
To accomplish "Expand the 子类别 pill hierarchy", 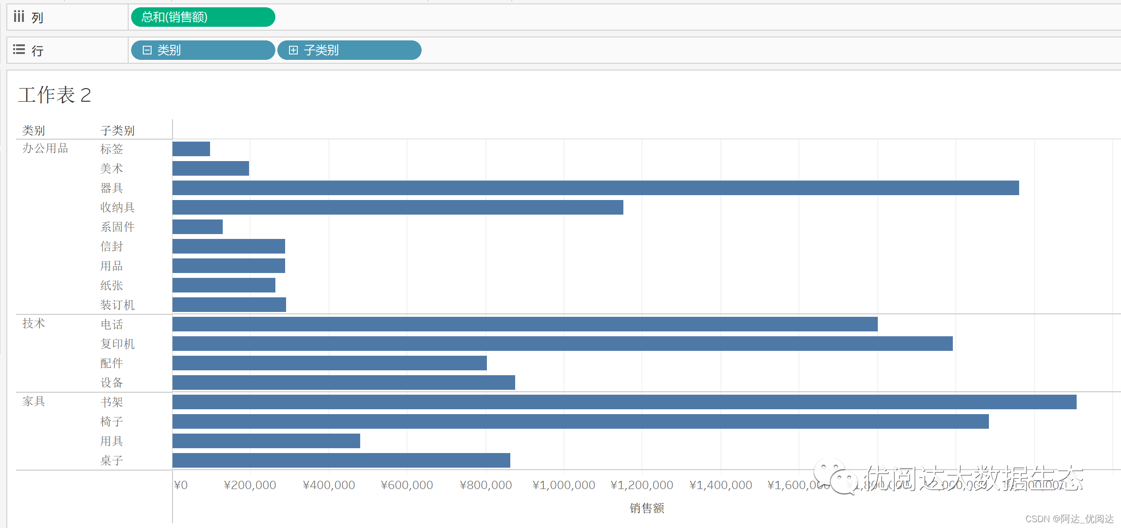I will (x=293, y=50).
